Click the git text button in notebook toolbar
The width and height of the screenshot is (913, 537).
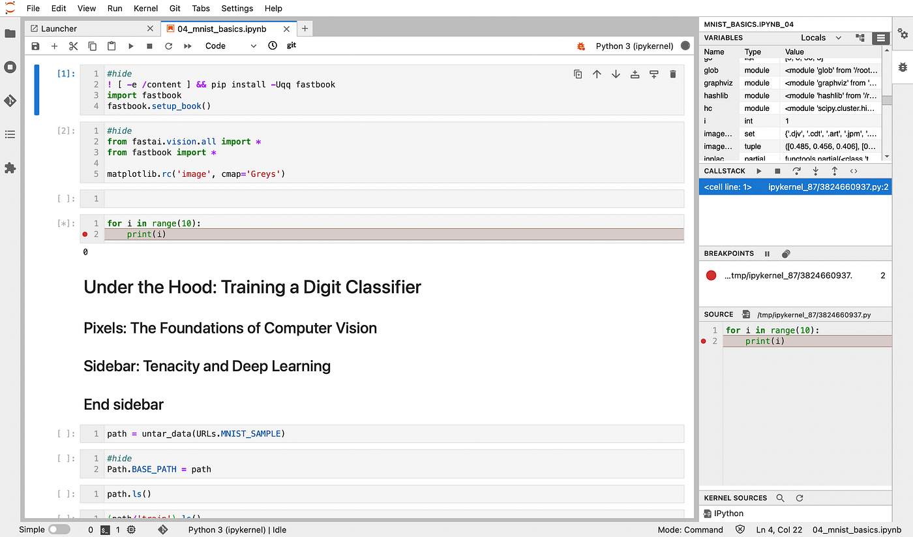pyautogui.click(x=291, y=46)
